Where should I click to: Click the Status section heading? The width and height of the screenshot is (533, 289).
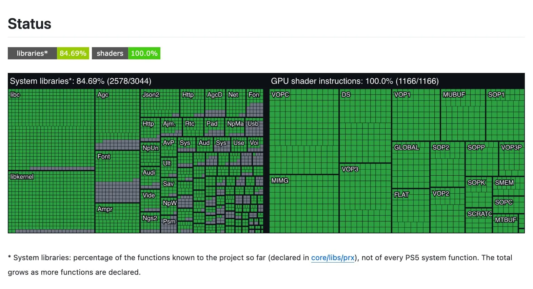(29, 24)
